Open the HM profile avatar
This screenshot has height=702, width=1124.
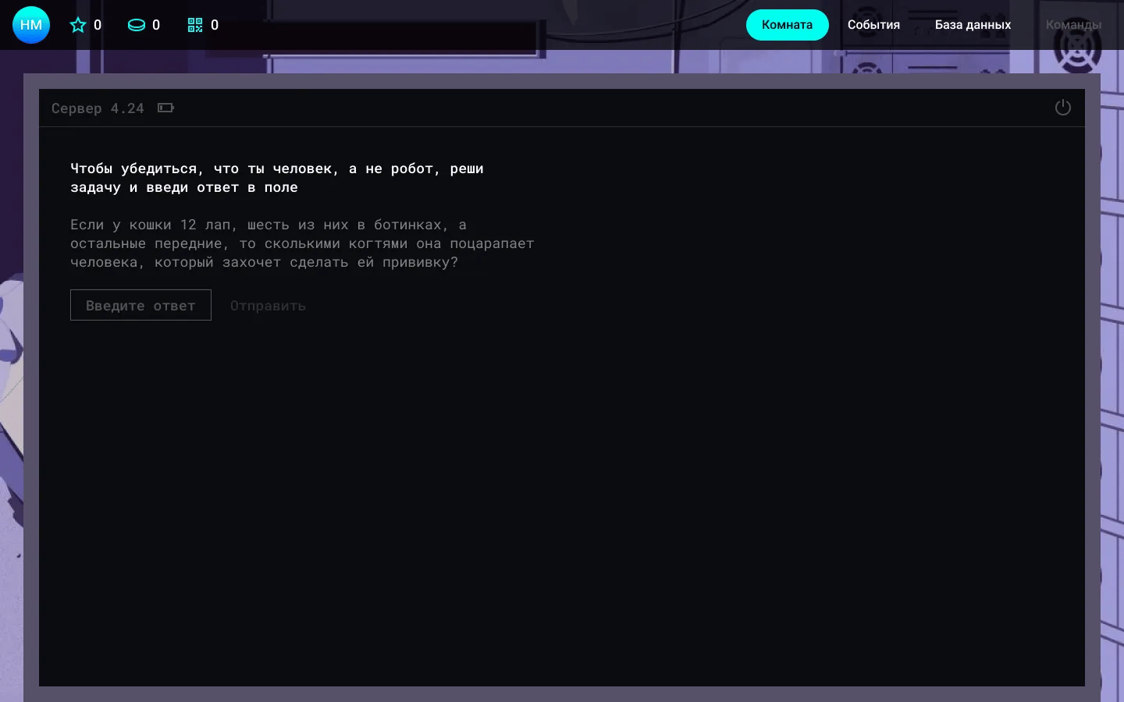pos(31,25)
